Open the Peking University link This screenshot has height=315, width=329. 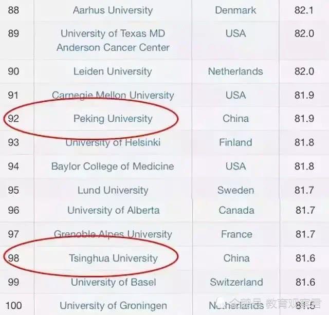pos(113,119)
